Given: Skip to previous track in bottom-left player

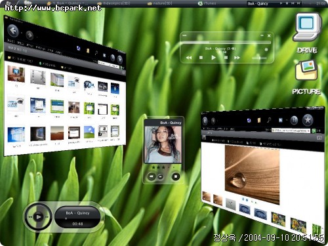Looking at the screenshot, I should pos(30,217).
